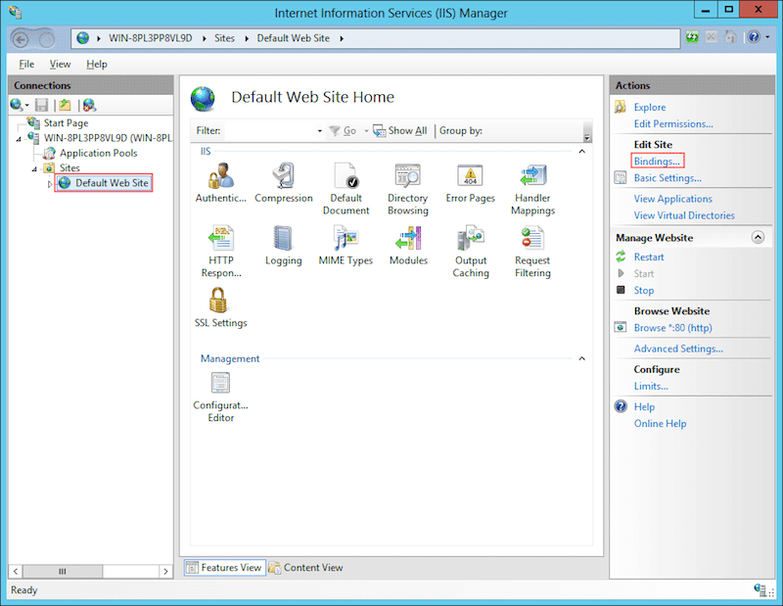The height and width of the screenshot is (606, 783).
Task: Open the Configuration Editor feature
Action: pos(221,396)
